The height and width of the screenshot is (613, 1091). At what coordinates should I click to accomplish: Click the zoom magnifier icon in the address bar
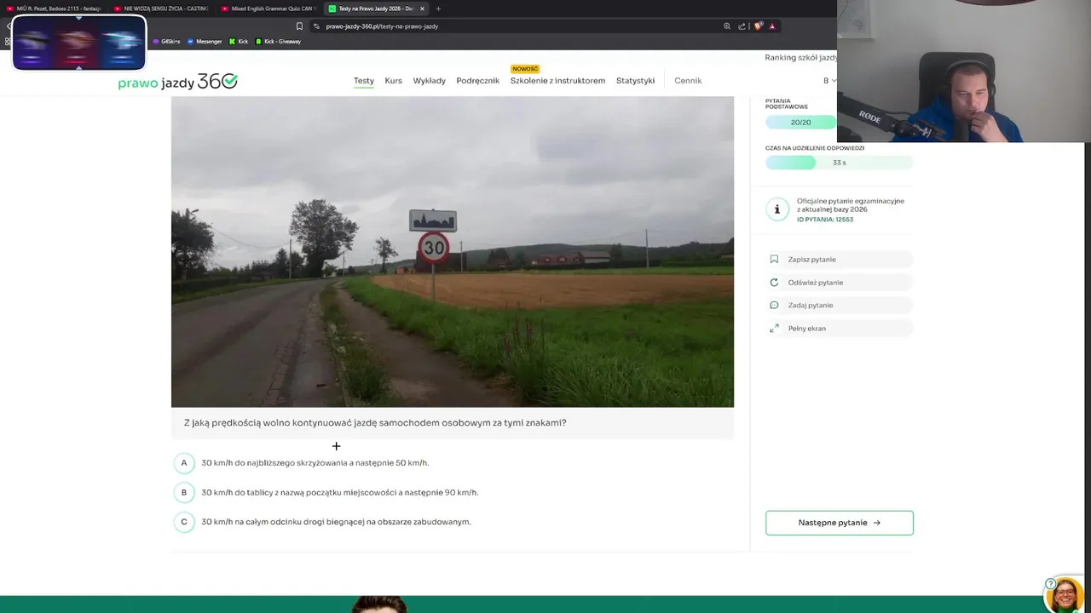pyautogui.click(x=727, y=26)
